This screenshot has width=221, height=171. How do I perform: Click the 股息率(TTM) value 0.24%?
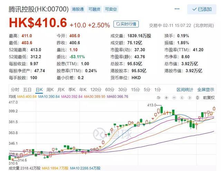[x=91, y=71]
